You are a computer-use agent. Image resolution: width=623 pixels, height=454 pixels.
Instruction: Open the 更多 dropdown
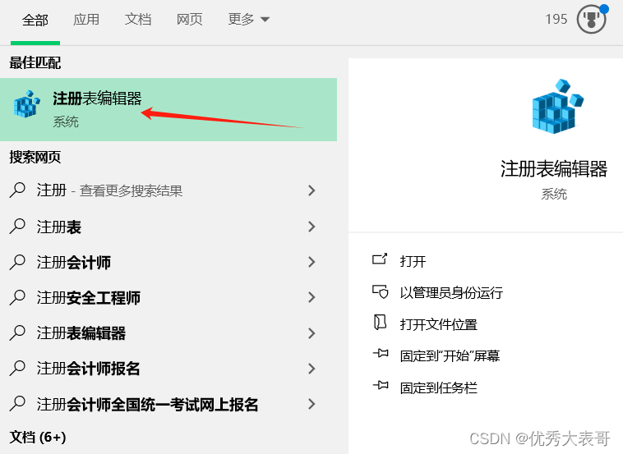point(249,20)
